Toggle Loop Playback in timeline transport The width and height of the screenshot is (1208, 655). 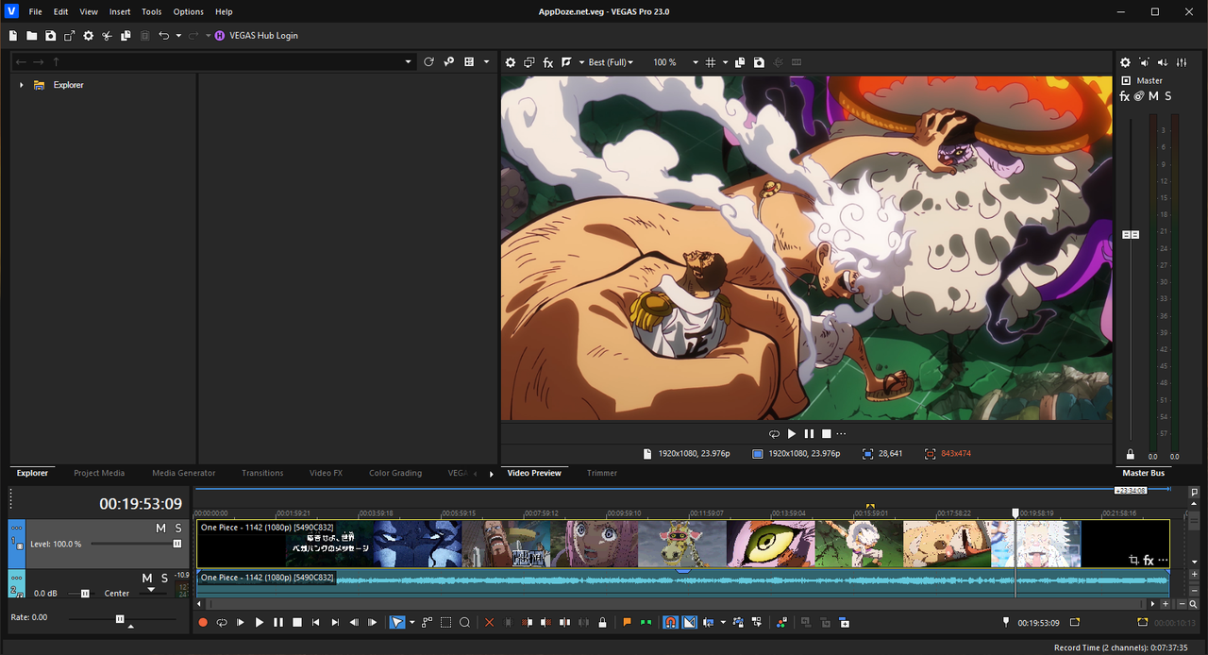[222, 622]
